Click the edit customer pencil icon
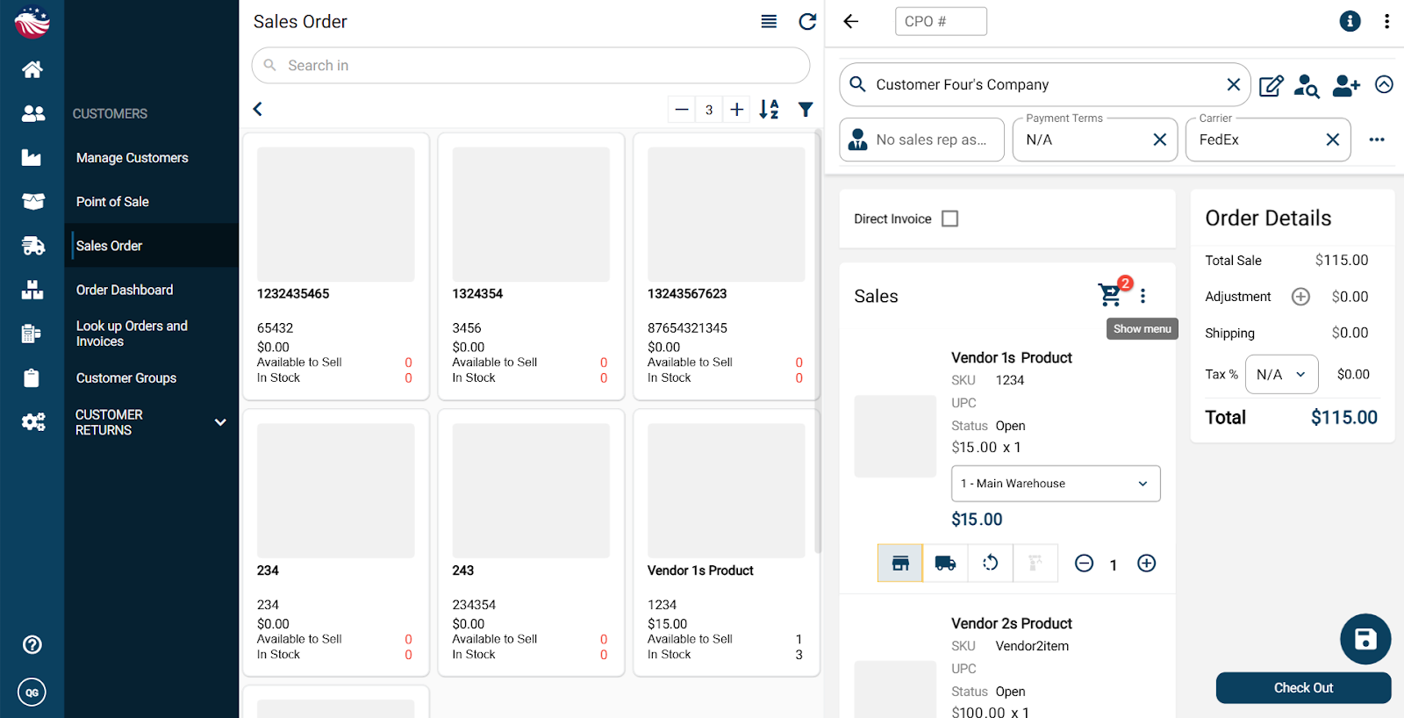Viewport: 1404px width, 718px height. pyautogui.click(x=1271, y=85)
